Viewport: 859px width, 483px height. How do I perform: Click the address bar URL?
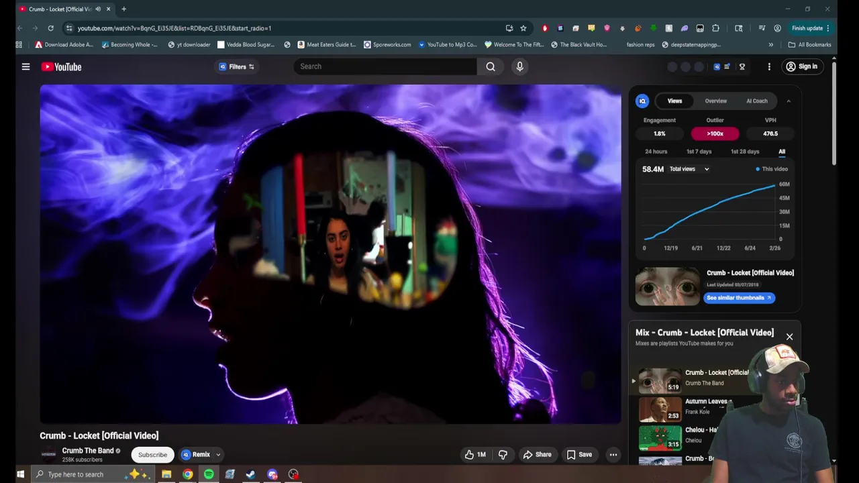(174, 28)
